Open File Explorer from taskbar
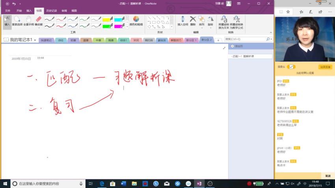This screenshot has width=335, height=188. 134,184
